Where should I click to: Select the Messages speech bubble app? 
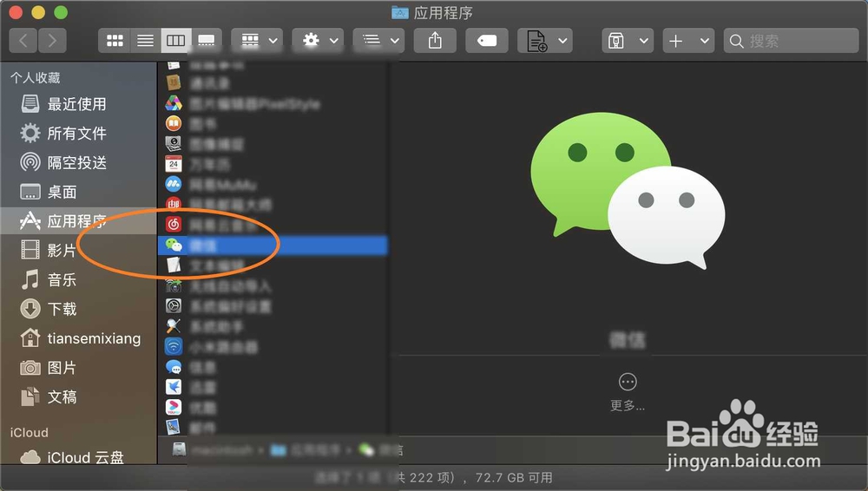[x=273, y=366]
